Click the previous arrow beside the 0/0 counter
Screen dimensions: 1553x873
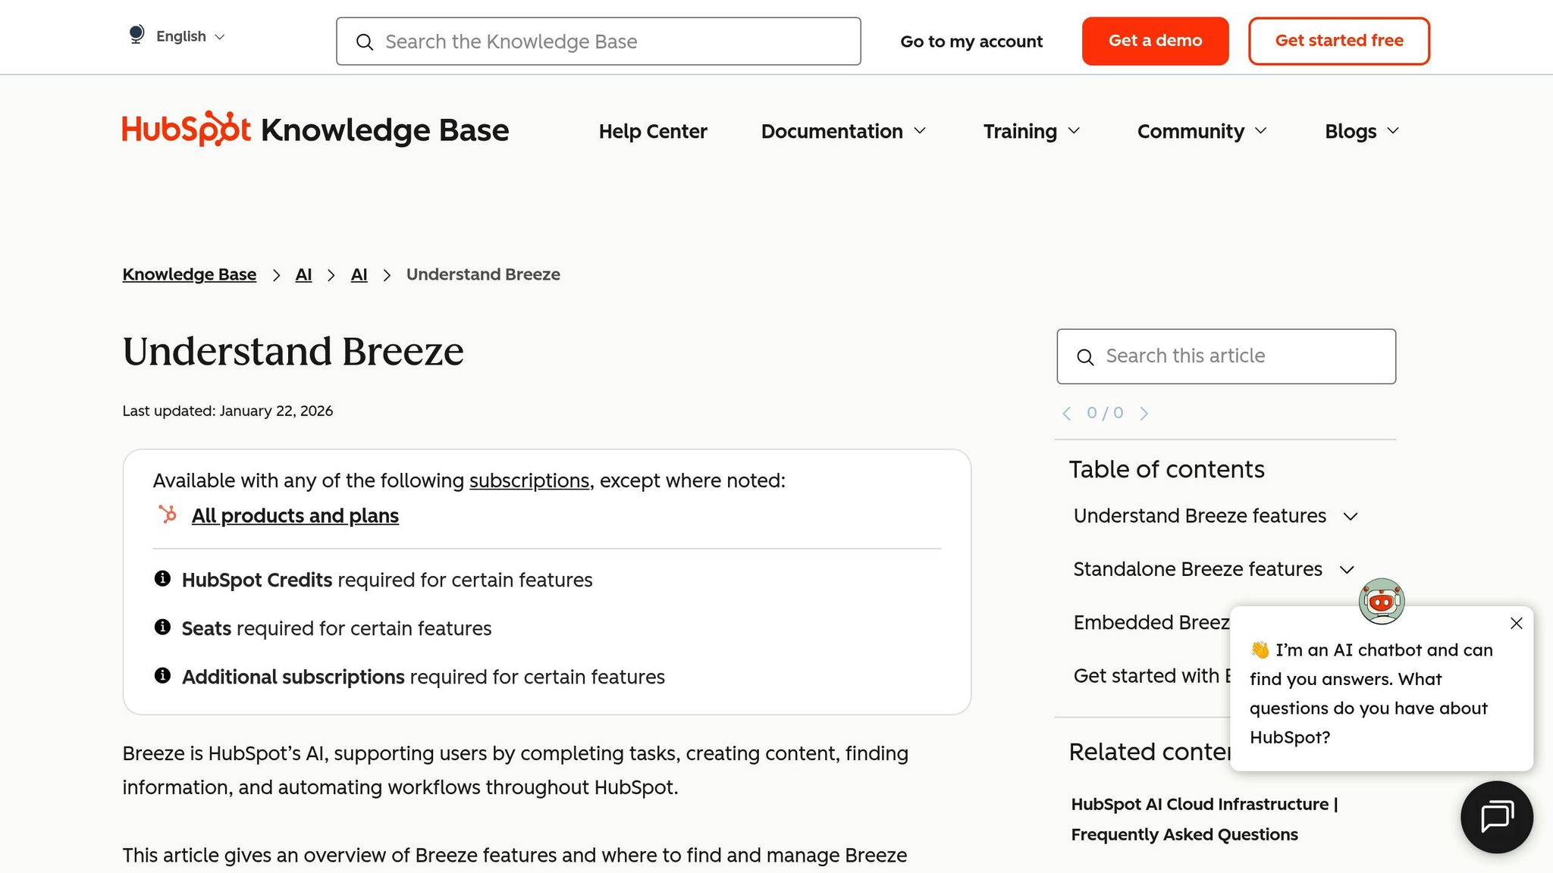click(x=1067, y=414)
